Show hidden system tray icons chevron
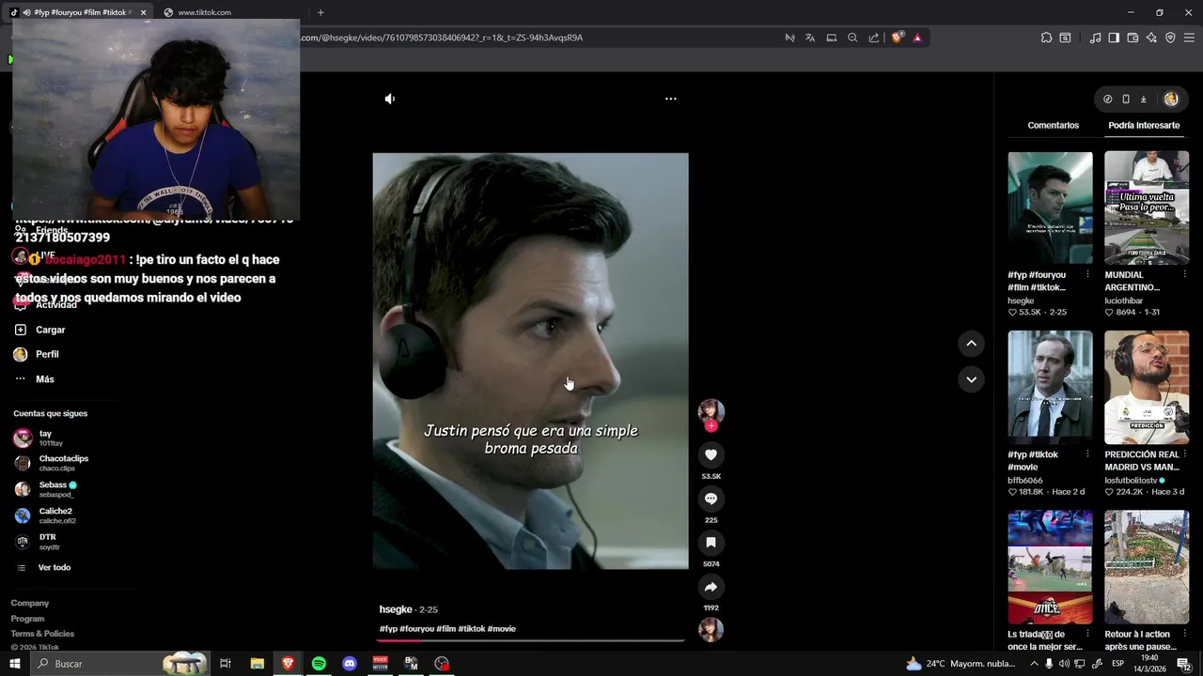1203x676 pixels. pyautogui.click(x=1034, y=664)
